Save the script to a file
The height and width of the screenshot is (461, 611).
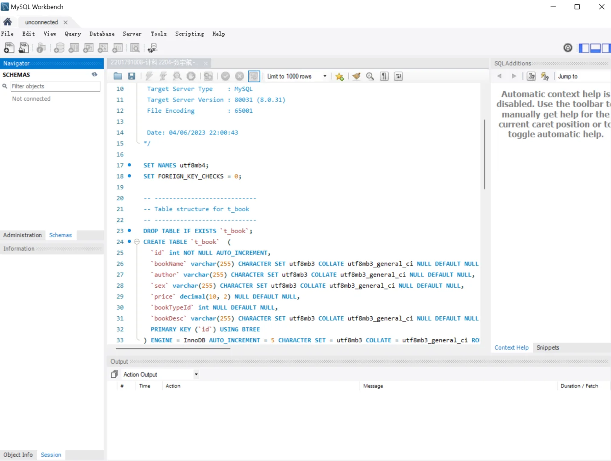pyautogui.click(x=132, y=76)
